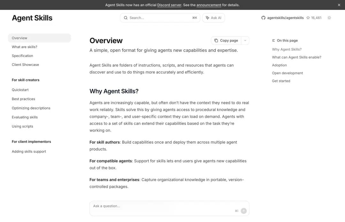This screenshot has width=345, height=222.
Task: Click the search magnifier icon
Action: (x=126, y=18)
